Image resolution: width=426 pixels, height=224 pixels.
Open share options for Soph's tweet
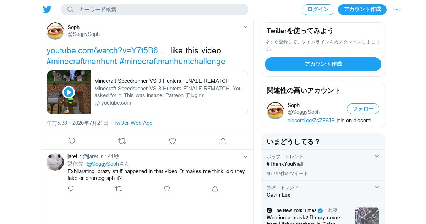click(223, 141)
